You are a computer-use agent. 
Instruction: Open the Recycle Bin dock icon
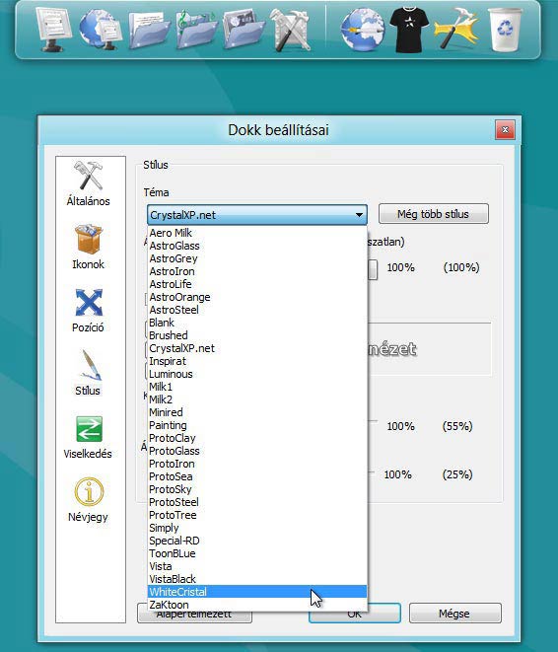coord(505,30)
